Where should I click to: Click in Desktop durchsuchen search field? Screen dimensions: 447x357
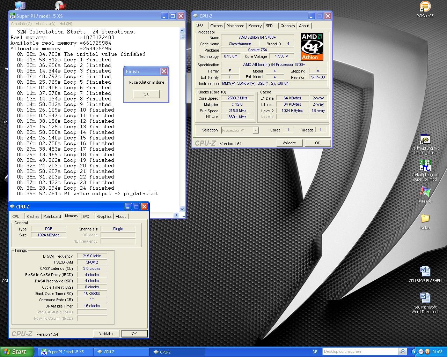pyautogui.click(x=360, y=351)
